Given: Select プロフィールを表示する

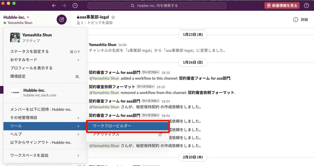Looking at the screenshot, I should tap(45, 68).
